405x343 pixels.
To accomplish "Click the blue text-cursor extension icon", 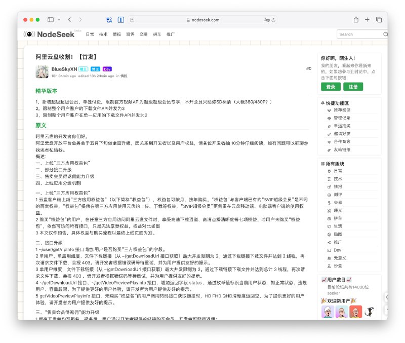I will pyautogui.click(x=120, y=20).
